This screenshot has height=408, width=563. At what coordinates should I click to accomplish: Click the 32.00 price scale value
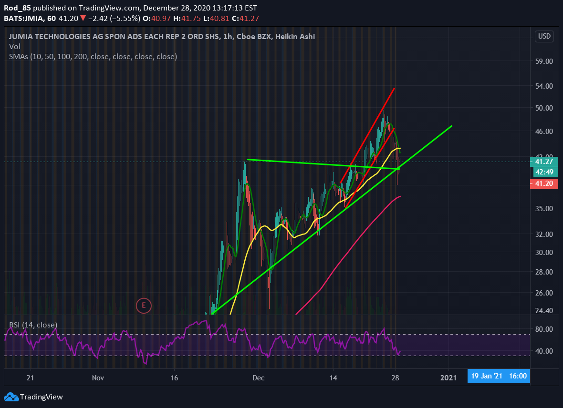click(x=544, y=235)
